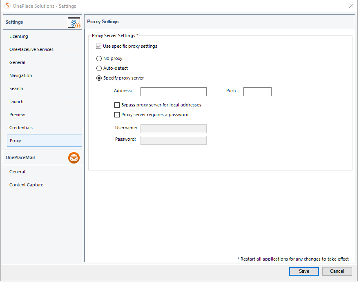The height and width of the screenshot is (283, 359).
Task: Close the Settings window
Action: click(x=352, y=6)
